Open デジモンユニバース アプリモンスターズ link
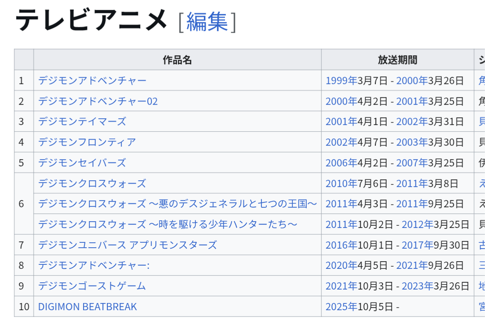Screen dimensions: 485x330 127,245
